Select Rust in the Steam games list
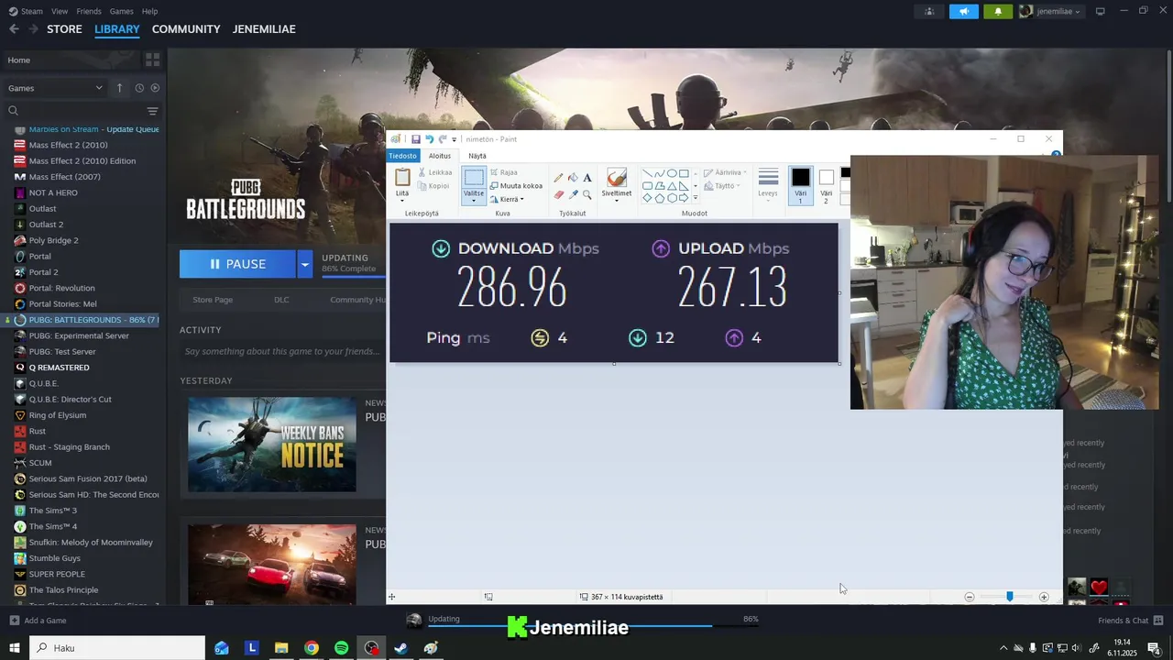Viewport: 1173px width, 660px height. point(38,431)
